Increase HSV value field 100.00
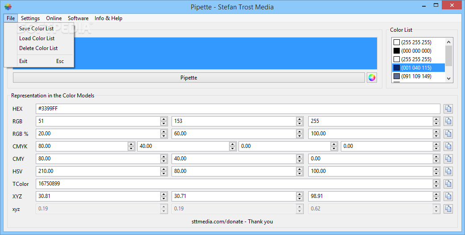465x235 pixels. click(436, 169)
